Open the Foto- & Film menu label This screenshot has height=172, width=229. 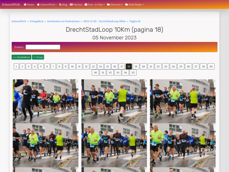click(x=95, y=5)
